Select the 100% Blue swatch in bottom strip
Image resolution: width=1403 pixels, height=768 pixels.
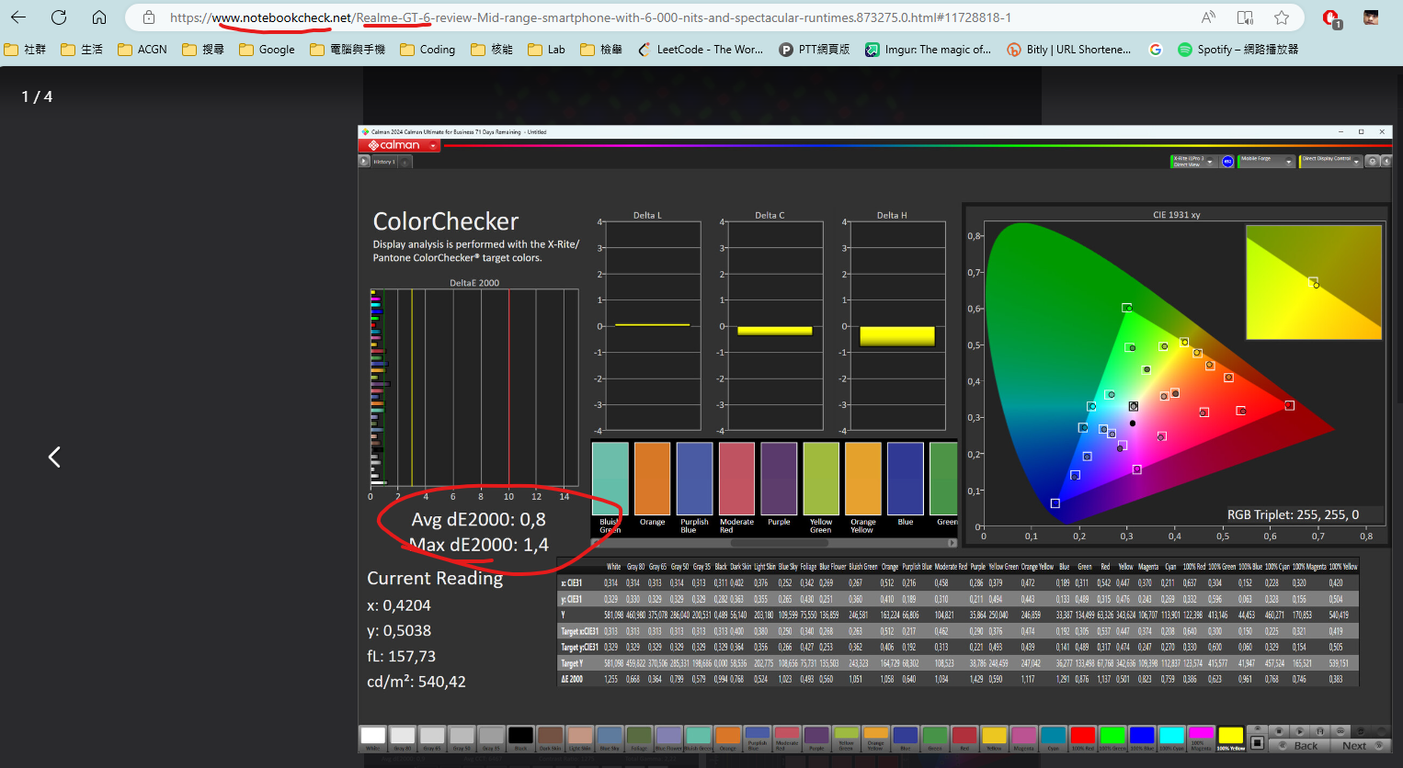coord(1142,738)
